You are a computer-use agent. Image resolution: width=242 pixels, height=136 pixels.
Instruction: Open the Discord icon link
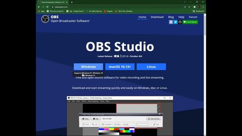(x=171, y=22)
